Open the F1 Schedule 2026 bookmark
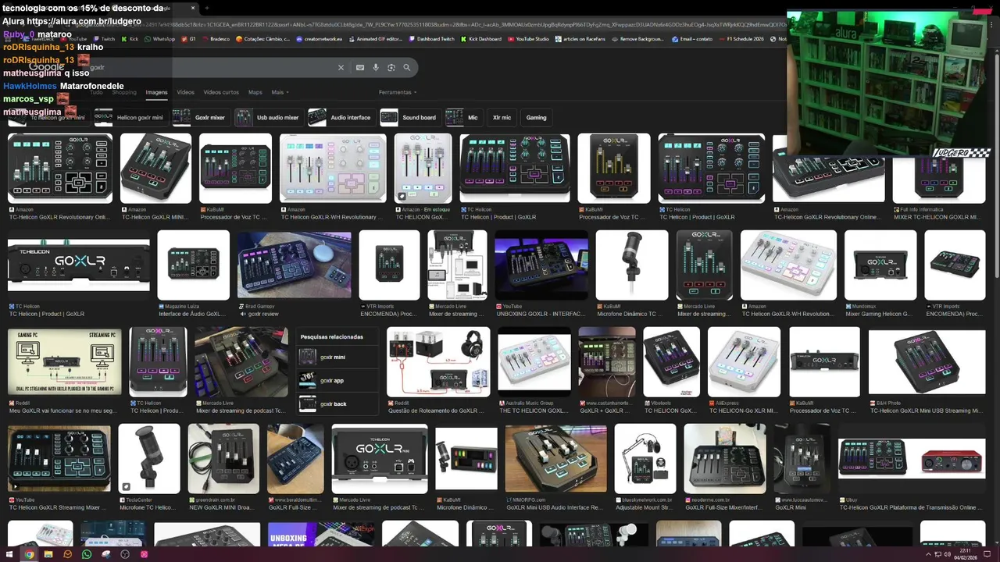 point(741,39)
